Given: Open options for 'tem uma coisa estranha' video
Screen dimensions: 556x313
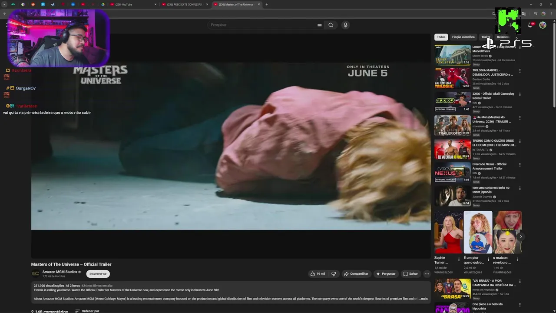Looking at the screenshot, I should pos(520,188).
